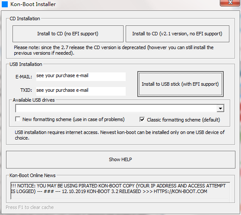
Task: Focus the TXID input field
Action: [x=81, y=91]
